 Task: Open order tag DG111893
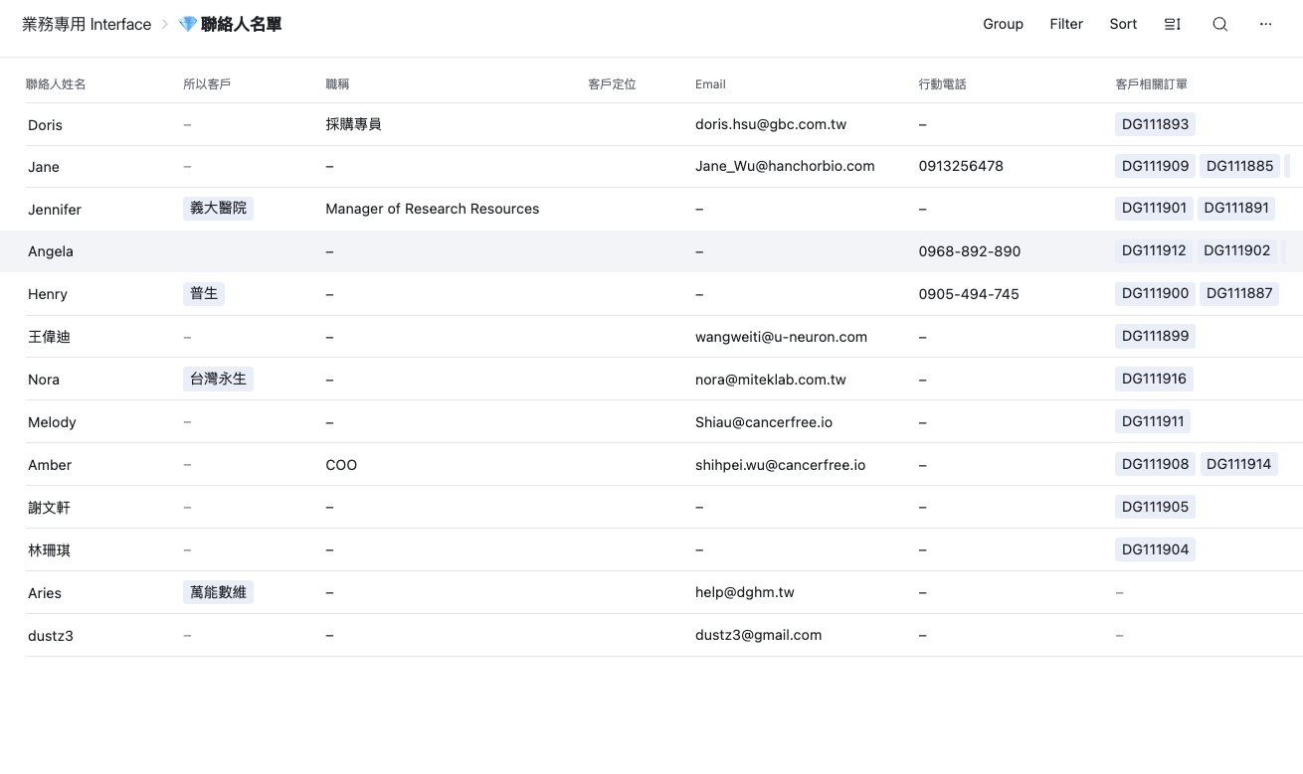click(x=1155, y=124)
